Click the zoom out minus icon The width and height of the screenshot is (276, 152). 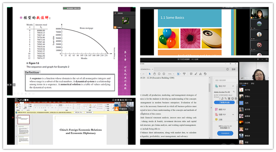(159, 74)
